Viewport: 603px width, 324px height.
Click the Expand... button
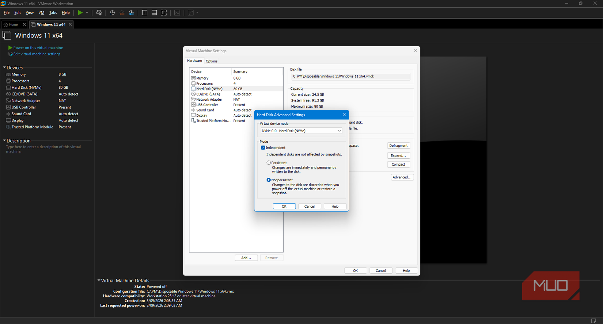pos(398,155)
